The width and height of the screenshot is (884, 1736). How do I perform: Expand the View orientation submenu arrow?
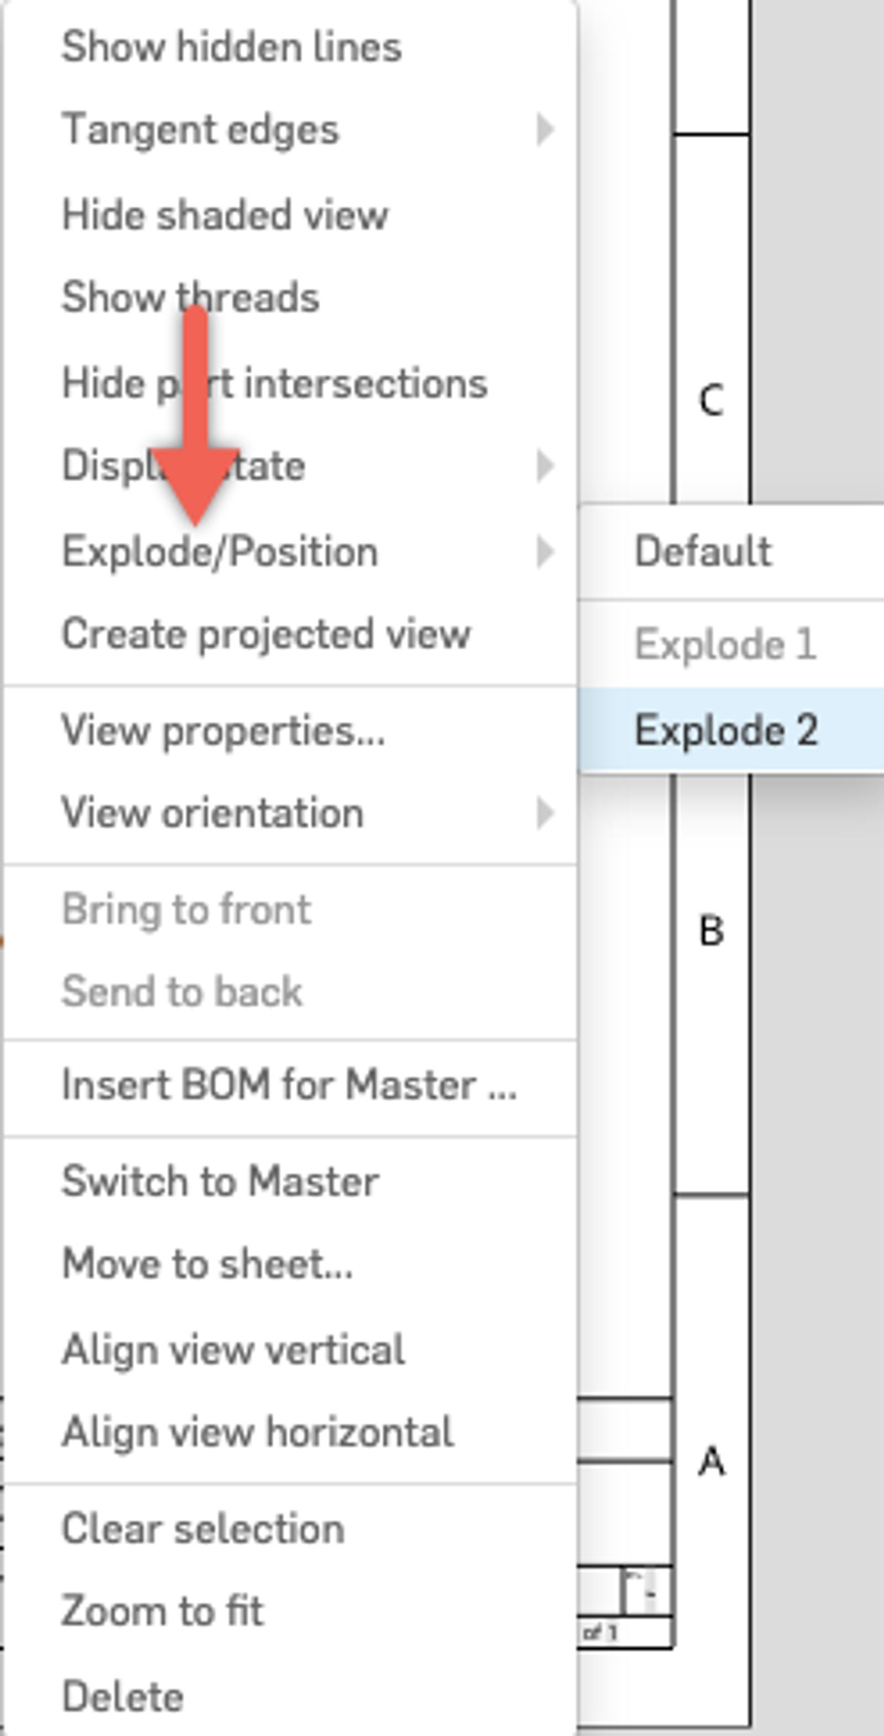coord(544,813)
